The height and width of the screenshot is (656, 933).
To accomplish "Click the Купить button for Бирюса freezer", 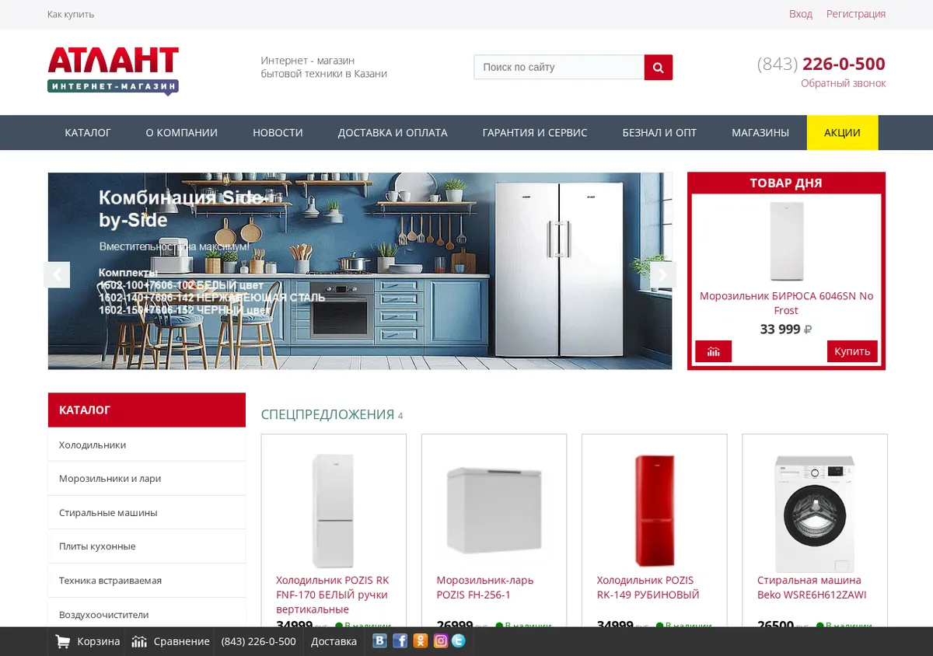I will pos(852,351).
